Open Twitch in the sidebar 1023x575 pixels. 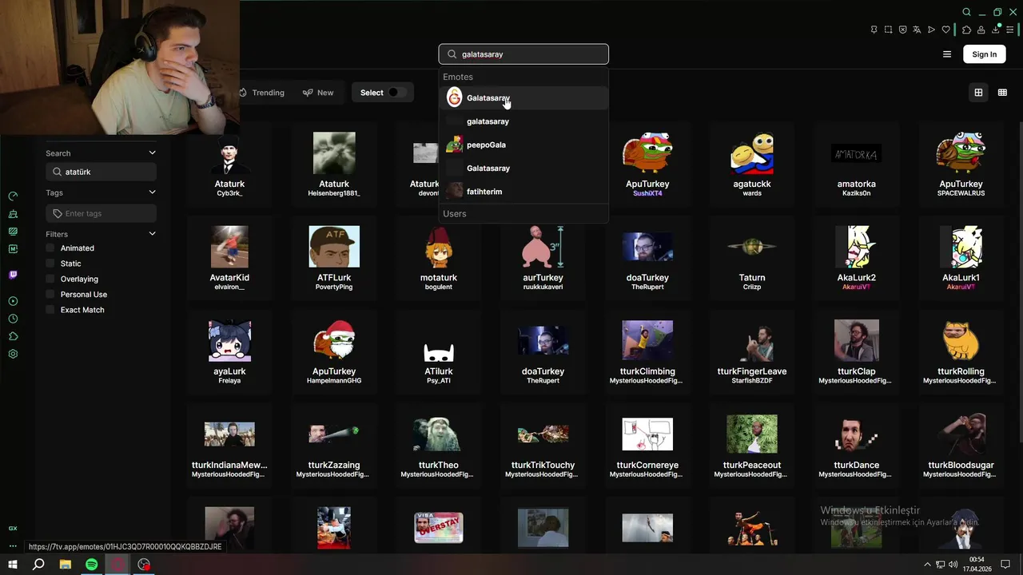tap(13, 275)
